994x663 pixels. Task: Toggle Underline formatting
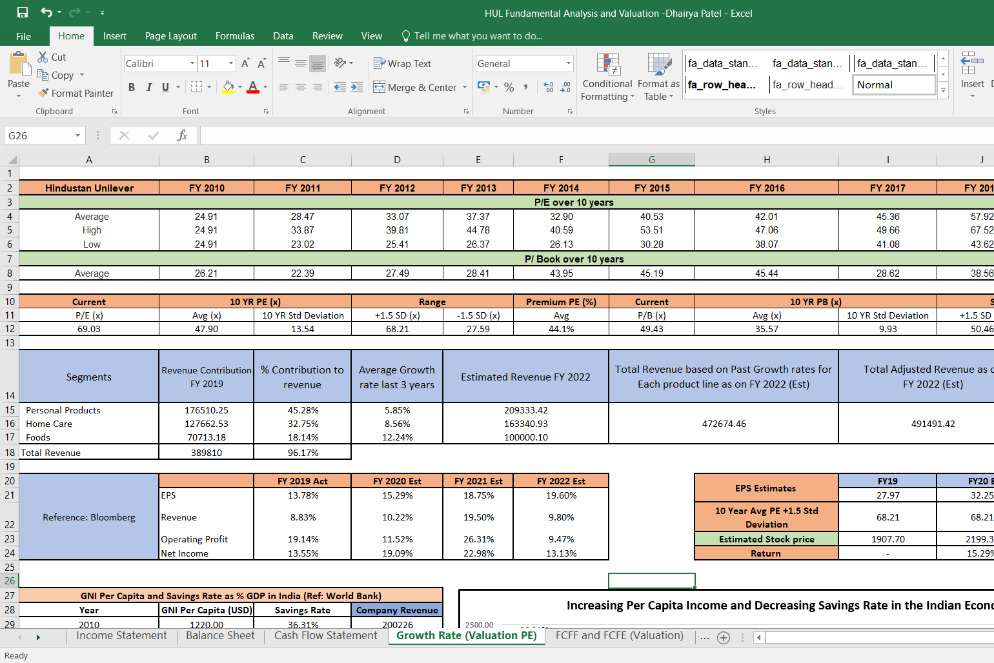[165, 87]
